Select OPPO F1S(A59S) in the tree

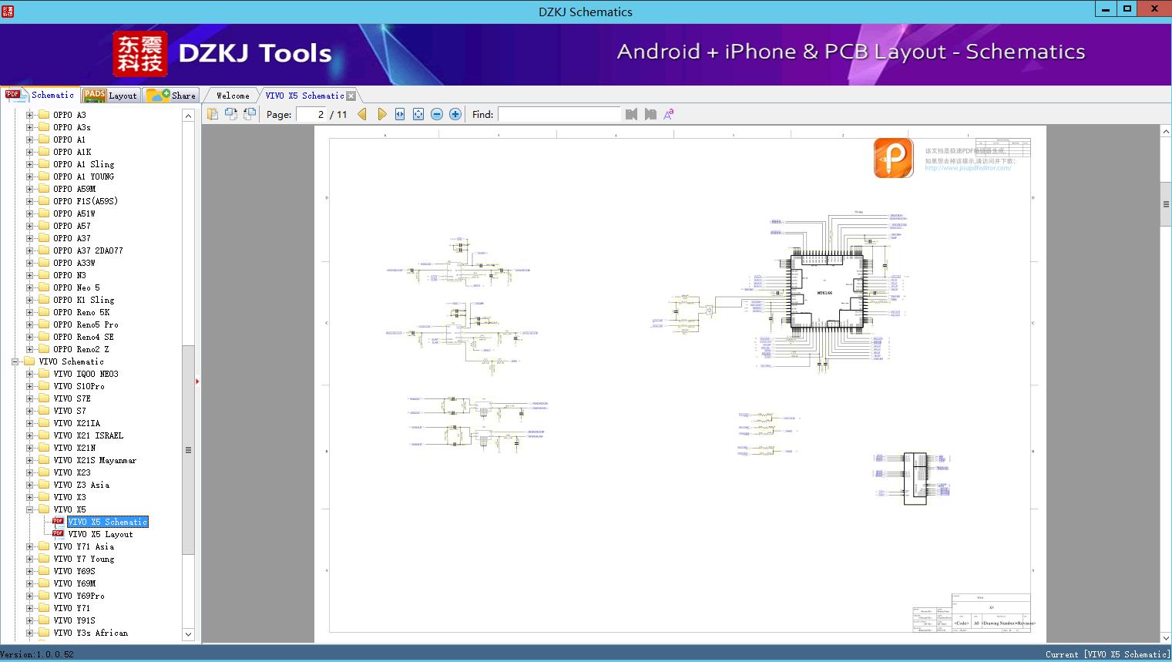click(86, 201)
